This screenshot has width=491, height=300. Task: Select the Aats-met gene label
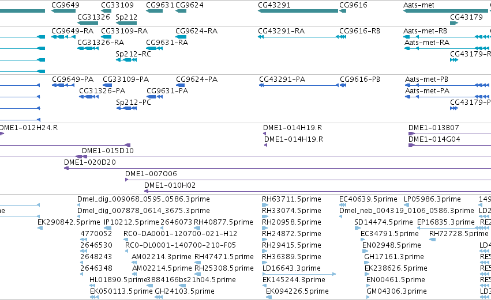click(x=419, y=5)
